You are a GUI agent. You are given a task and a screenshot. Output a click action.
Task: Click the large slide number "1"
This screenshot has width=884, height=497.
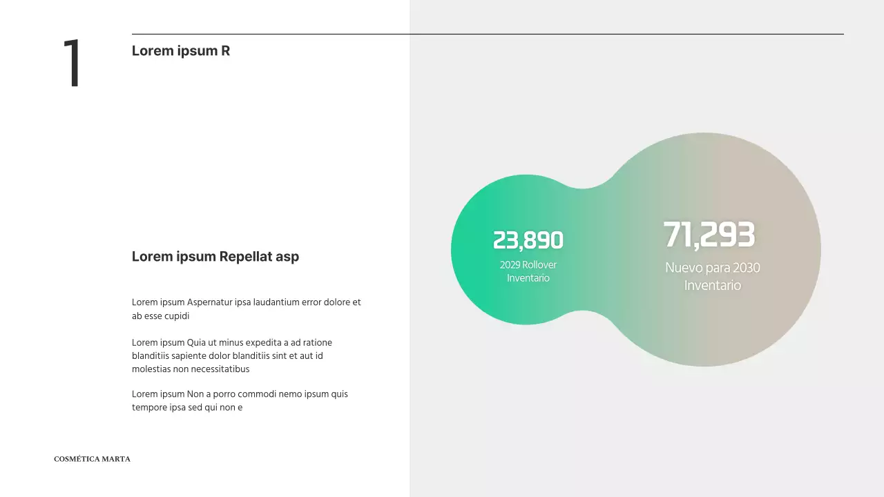[x=72, y=64]
